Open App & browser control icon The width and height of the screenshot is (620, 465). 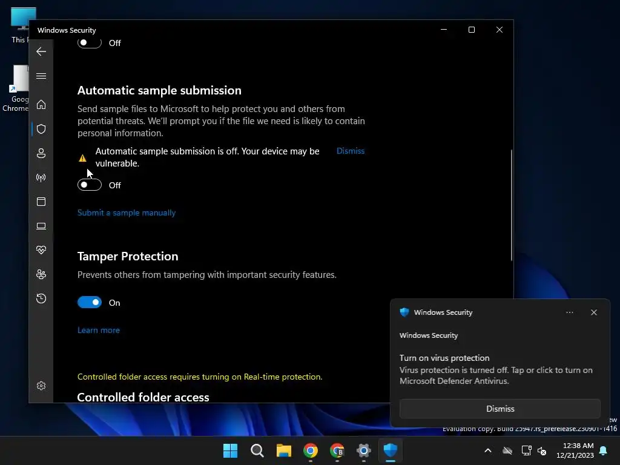41,202
